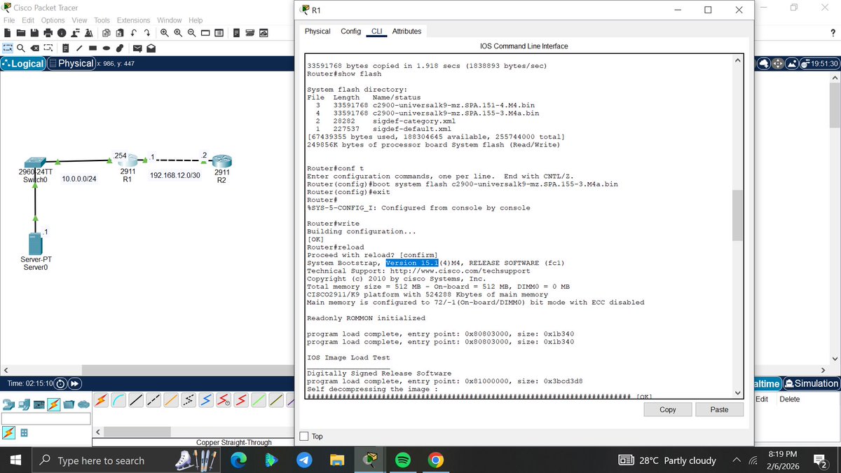Open the Physical tab in R1 window
The image size is (841, 473).
(x=317, y=32)
